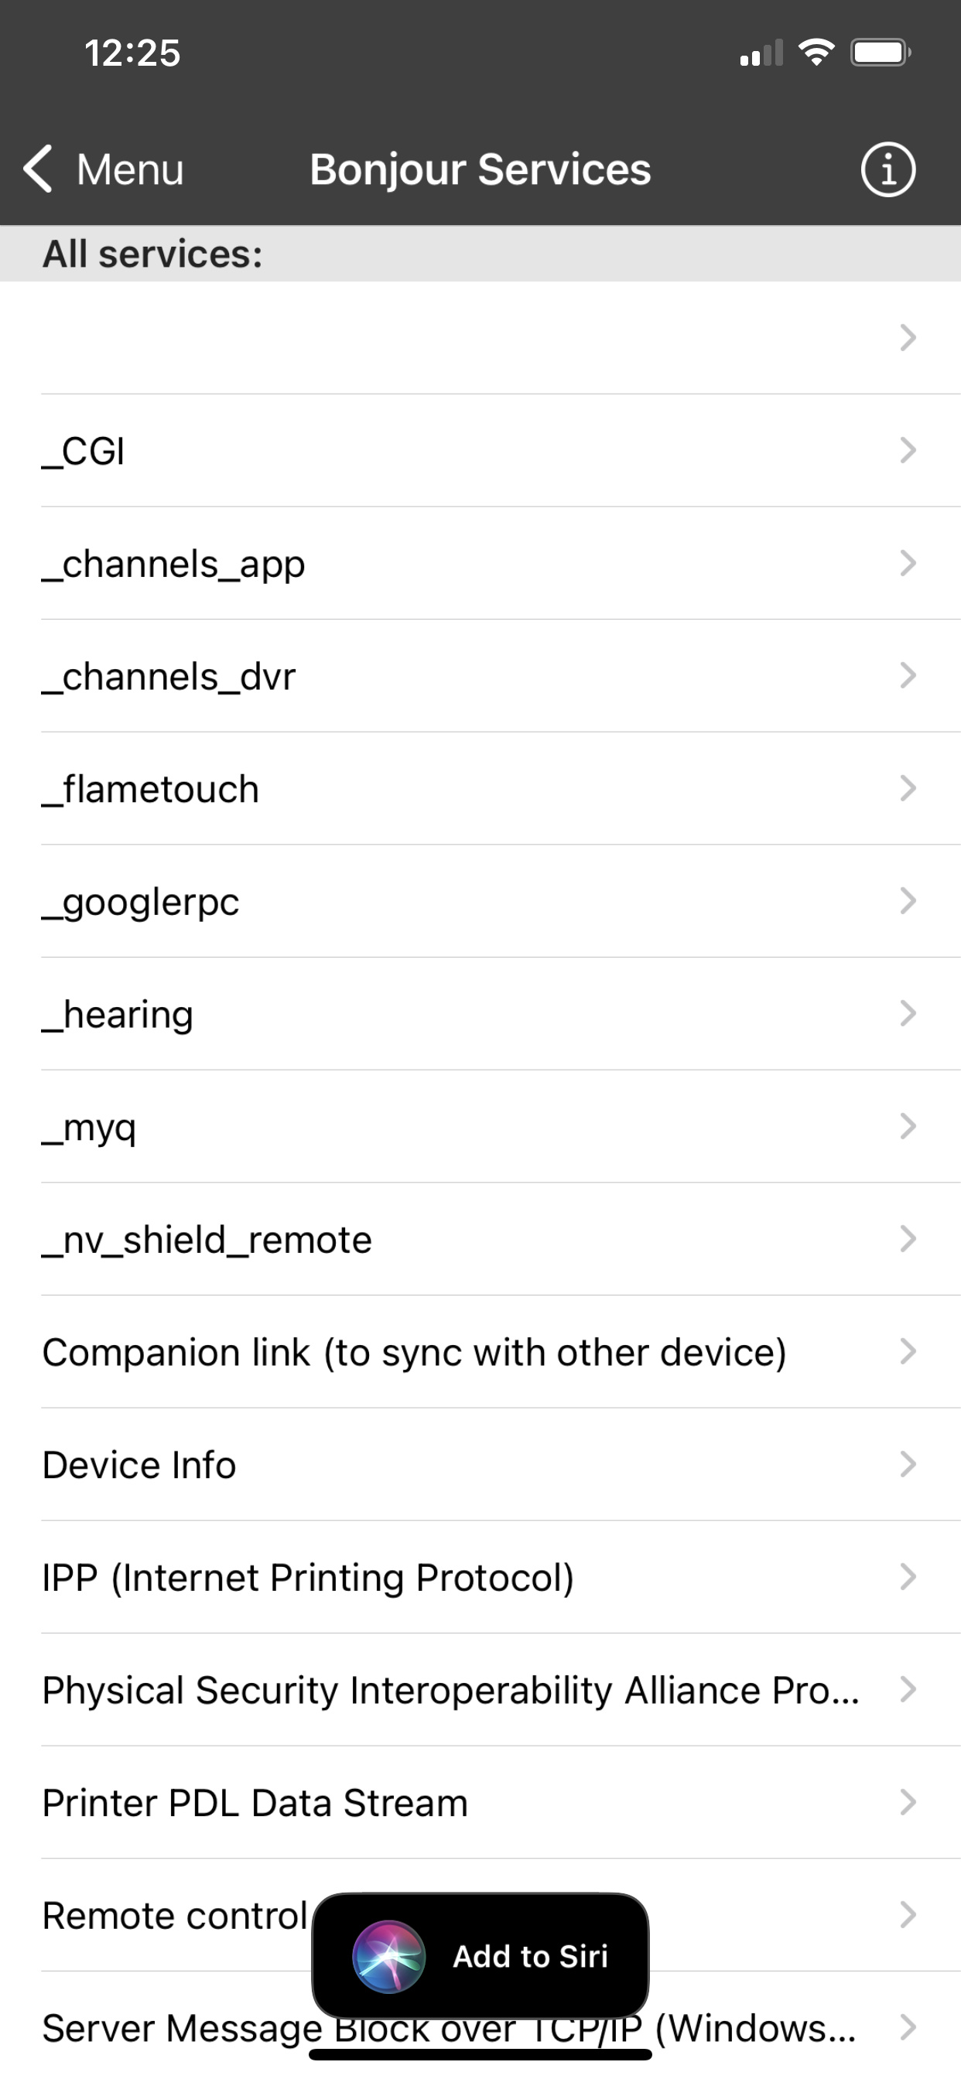Open the _nv_shield_remote service
The width and height of the screenshot is (961, 2079).
click(x=207, y=1240)
